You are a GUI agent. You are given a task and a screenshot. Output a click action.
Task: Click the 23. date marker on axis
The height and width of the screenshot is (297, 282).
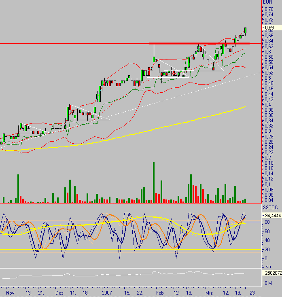click(252, 292)
